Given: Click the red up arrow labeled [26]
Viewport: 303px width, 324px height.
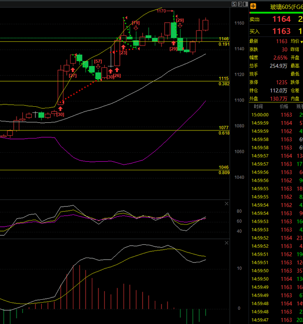Looking at the screenshot, I should click(116, 70).
